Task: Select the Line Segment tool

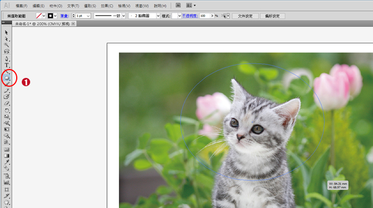Action: 7,71
